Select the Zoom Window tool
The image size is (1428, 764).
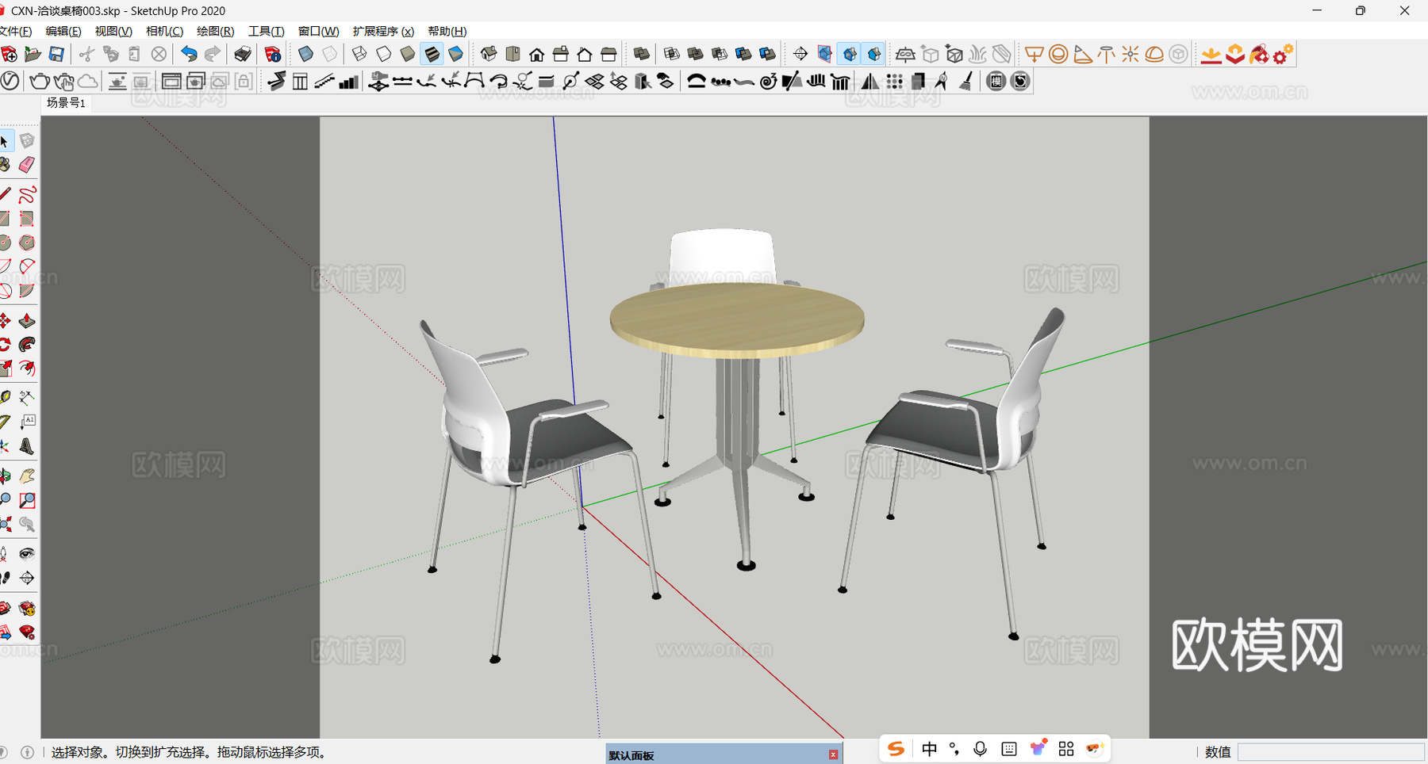27,500
